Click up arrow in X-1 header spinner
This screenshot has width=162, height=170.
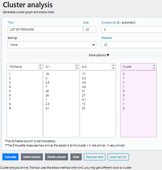(x=77, y=65)
